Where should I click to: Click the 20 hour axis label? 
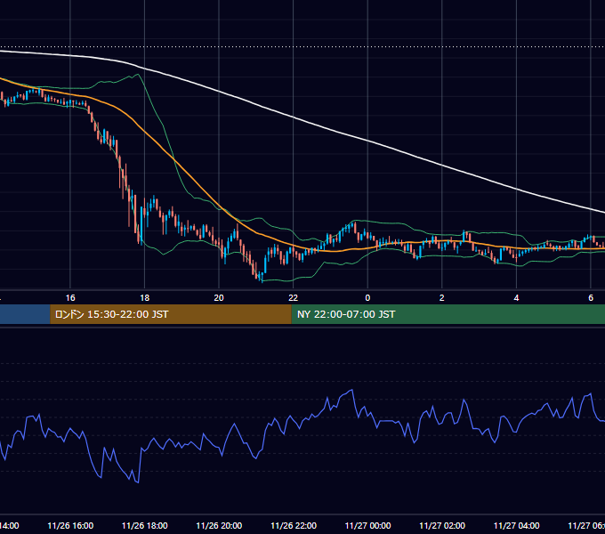click(x=219, y=298)
